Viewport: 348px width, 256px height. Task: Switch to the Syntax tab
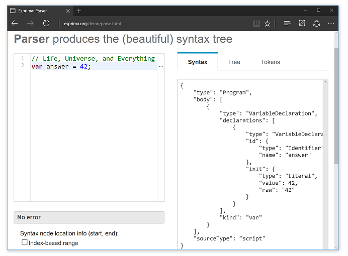(198, 62)
